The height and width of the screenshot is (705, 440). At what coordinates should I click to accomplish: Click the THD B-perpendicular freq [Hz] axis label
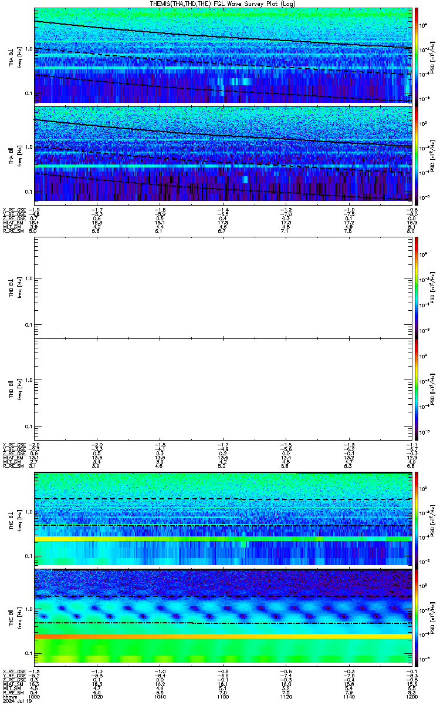(19, 287)
